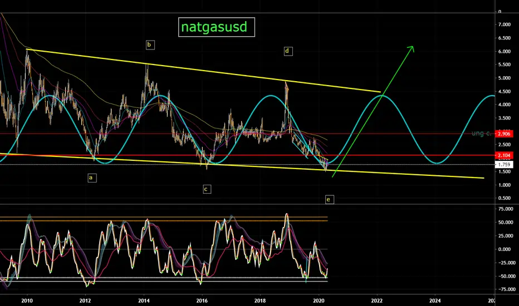Select wave label 'd' above the 2018 spike
The width and height of the screenshot is (519, 306).
(x=288, y=51)
